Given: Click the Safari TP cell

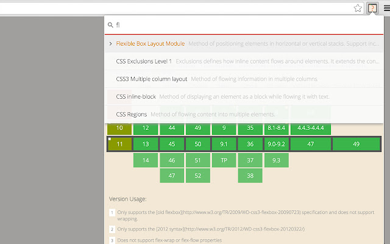Looking at the screenshot, I should 224,160.
